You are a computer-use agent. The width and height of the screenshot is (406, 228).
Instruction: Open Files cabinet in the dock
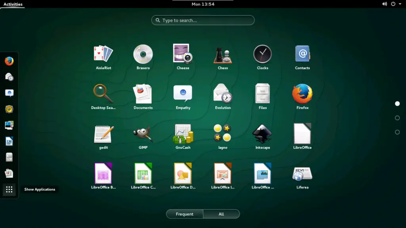click(9, 157)
